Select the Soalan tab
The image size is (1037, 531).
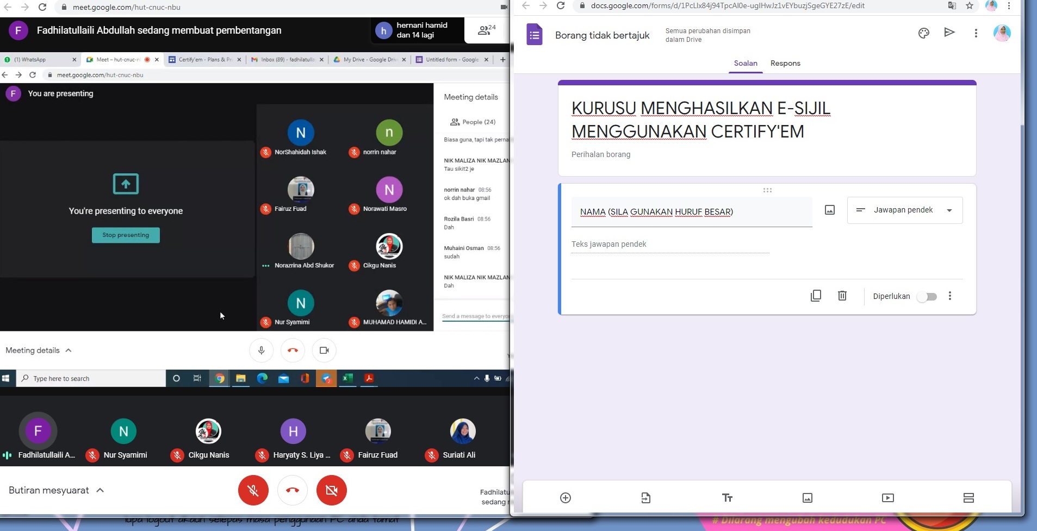(745, 63)
